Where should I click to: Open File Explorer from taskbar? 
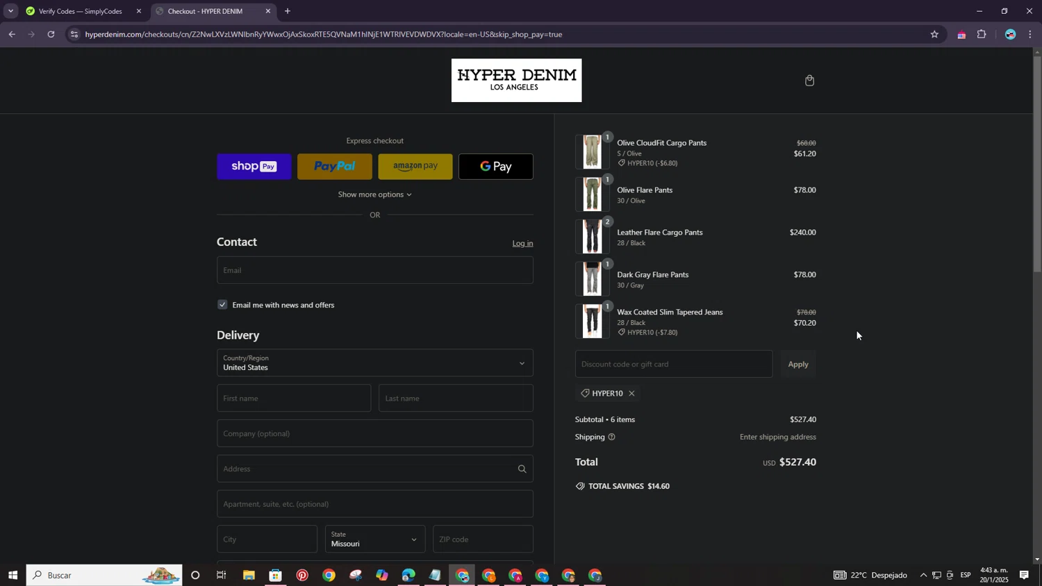click(248, 576)
